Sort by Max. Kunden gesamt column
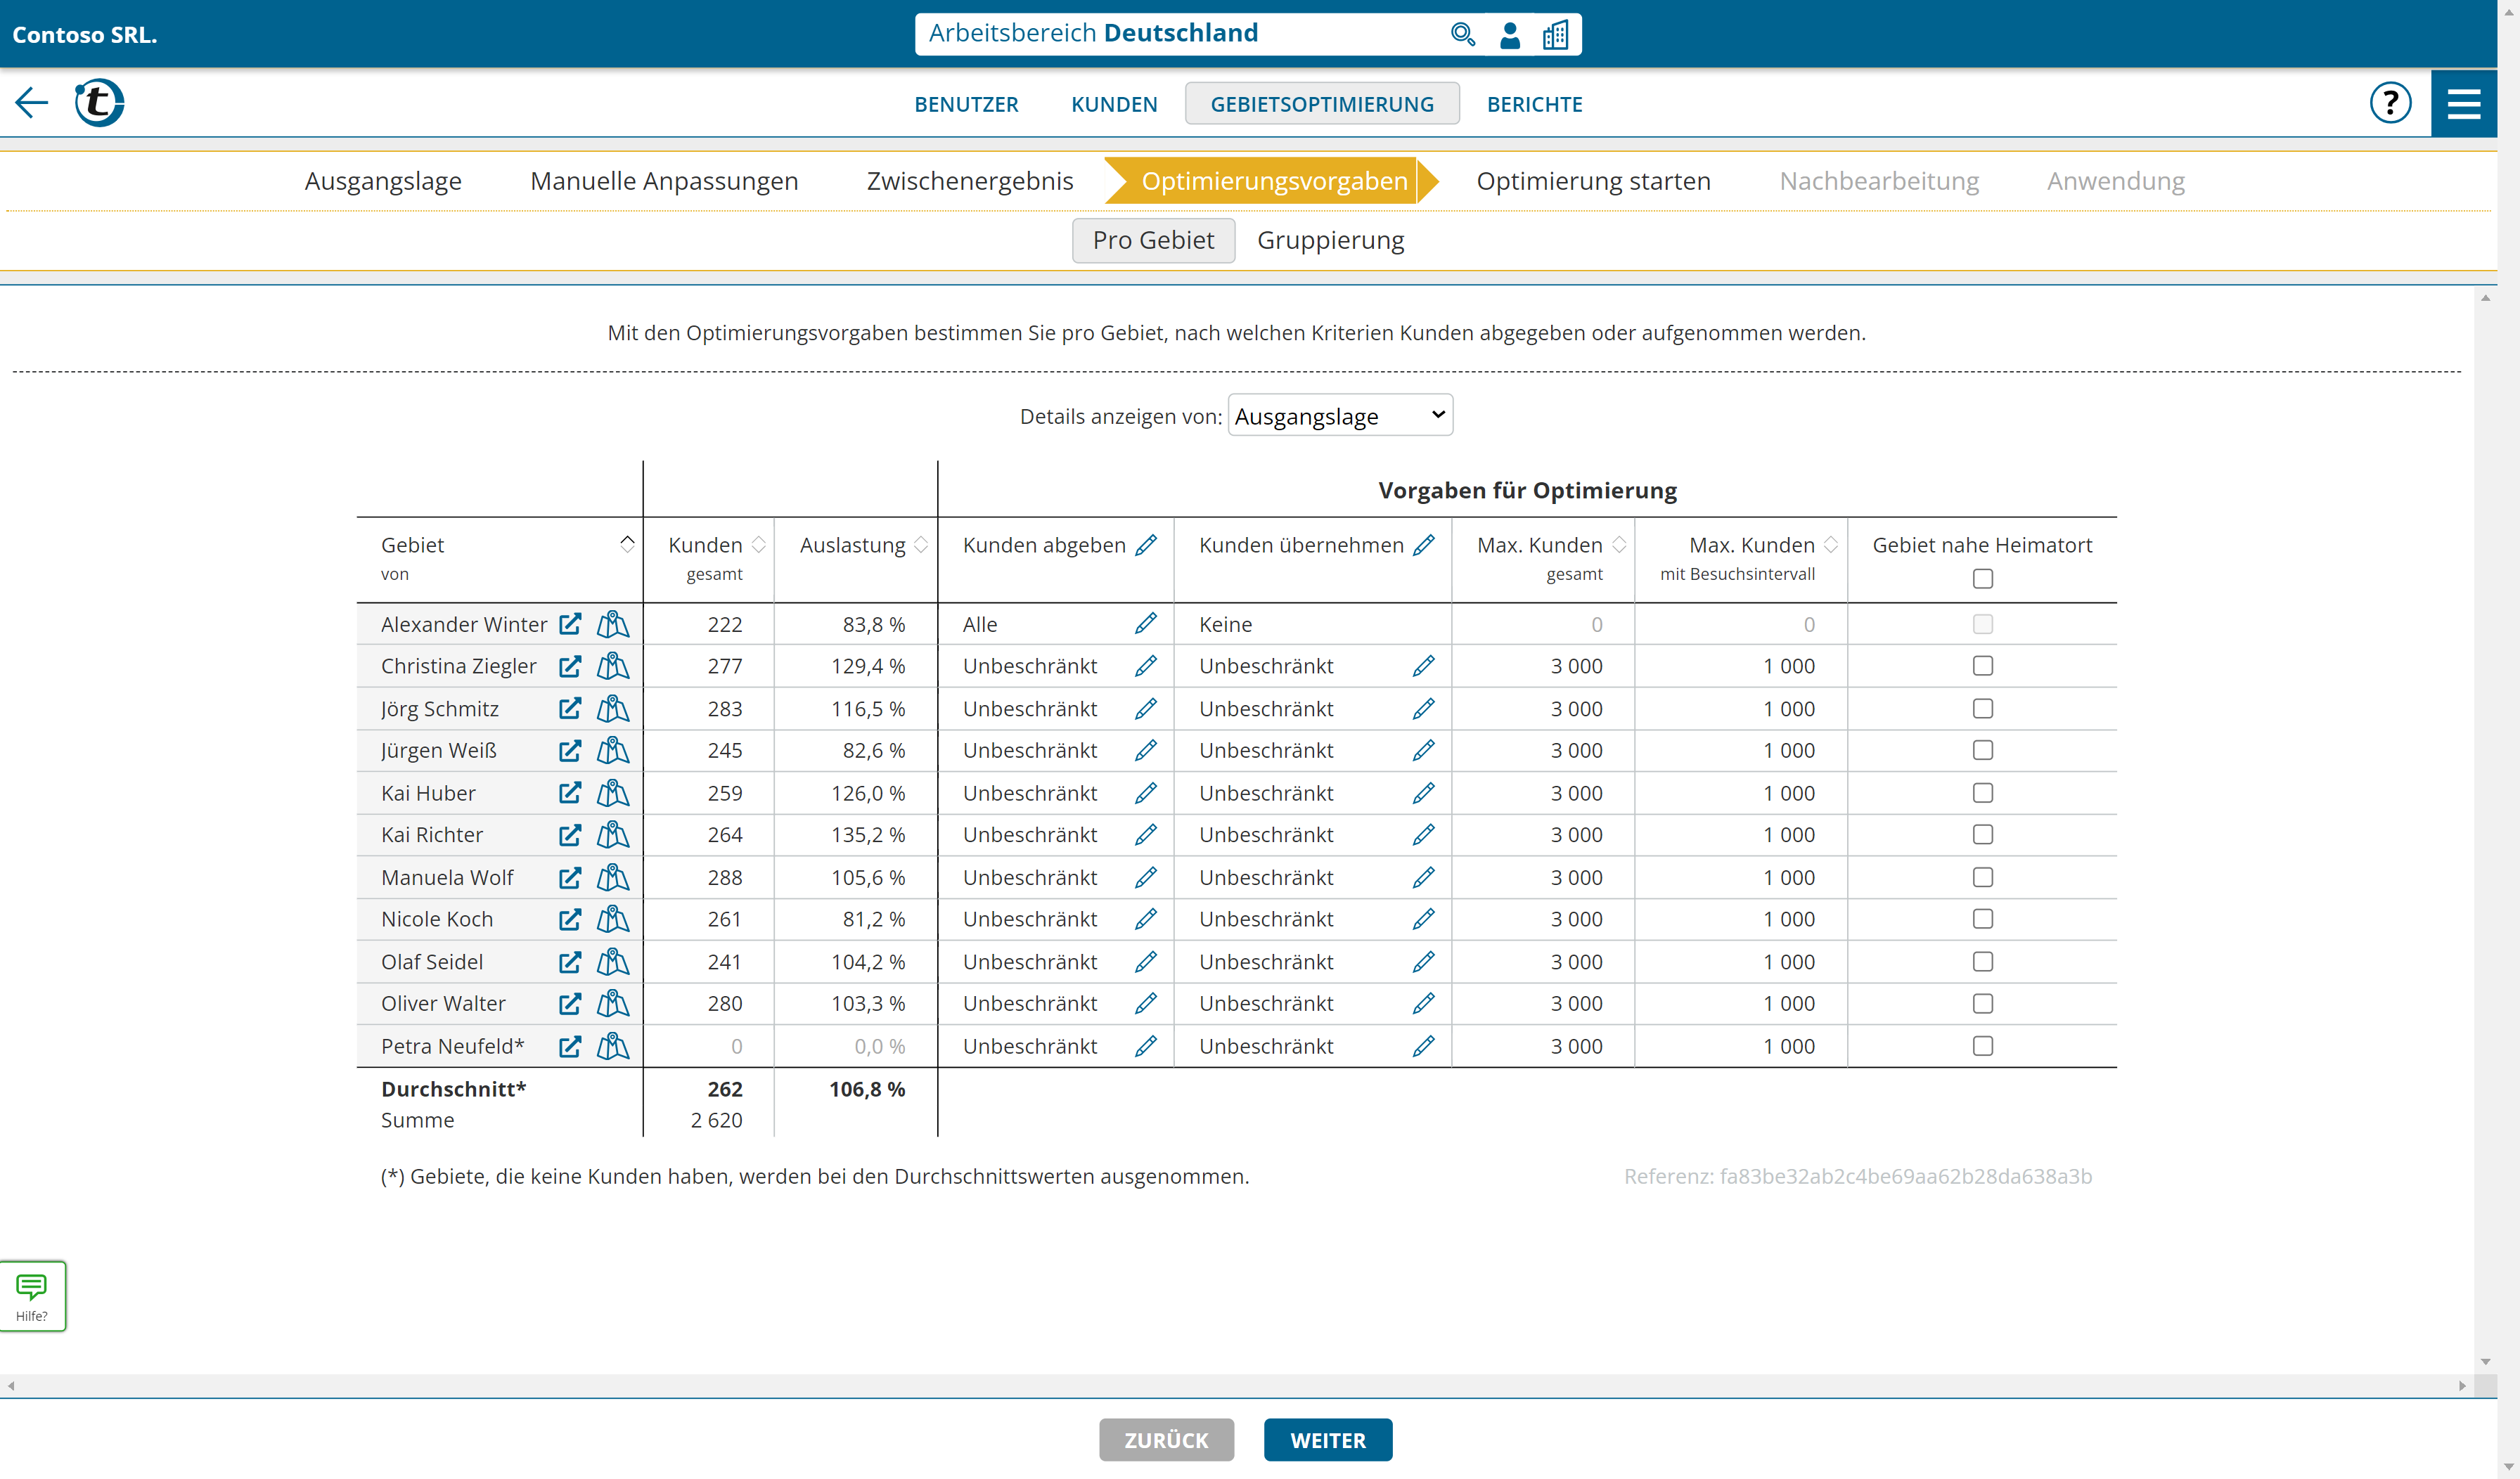 point(1619,545)
